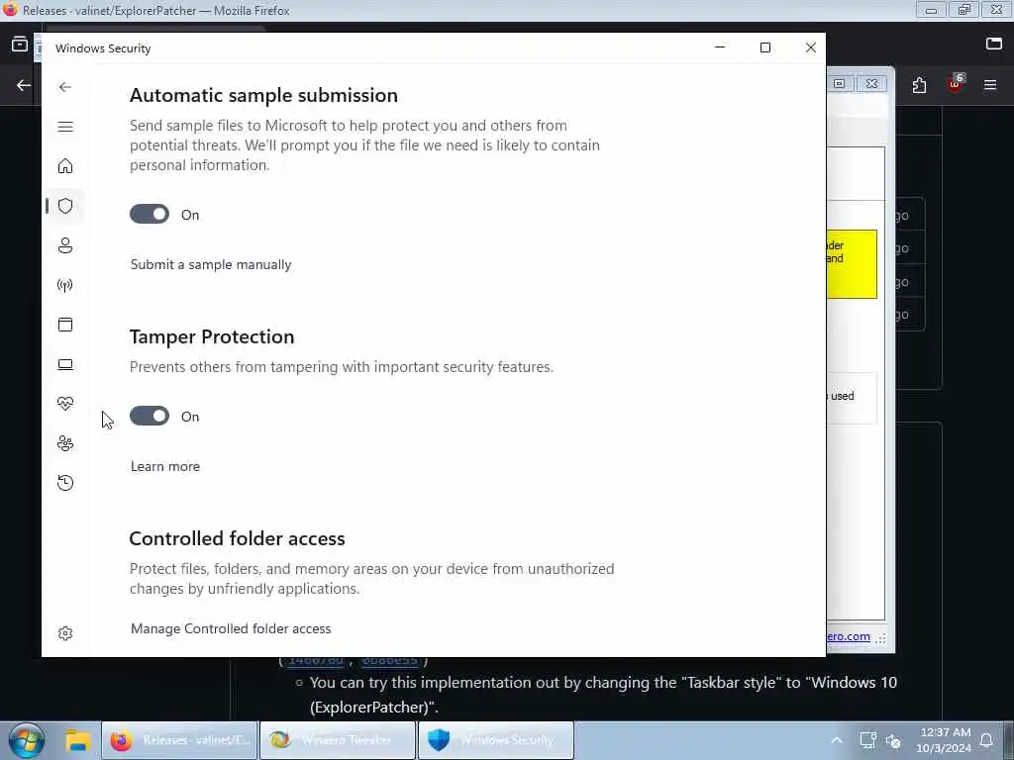Click Controlled folder access heading
Viewport: 1014px width, 760px height.
click(x=238, y=538)
